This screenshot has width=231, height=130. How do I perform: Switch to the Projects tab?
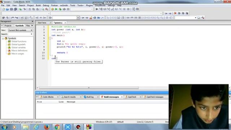click(x=8, y=26)
